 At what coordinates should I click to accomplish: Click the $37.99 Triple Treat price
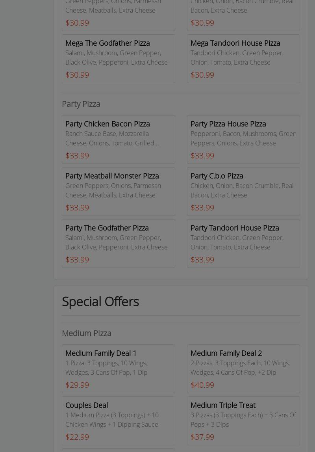coord(202,437)
